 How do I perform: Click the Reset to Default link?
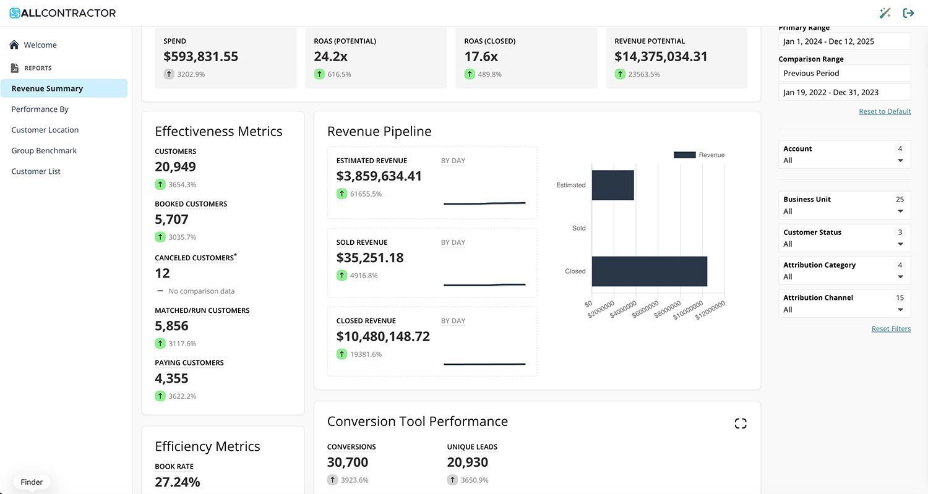pyautogui.click(x=885, y=111)
